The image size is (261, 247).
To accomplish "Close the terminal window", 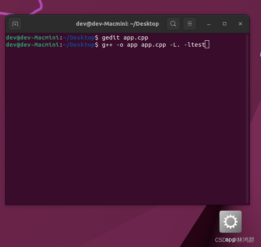I will 240,24.
